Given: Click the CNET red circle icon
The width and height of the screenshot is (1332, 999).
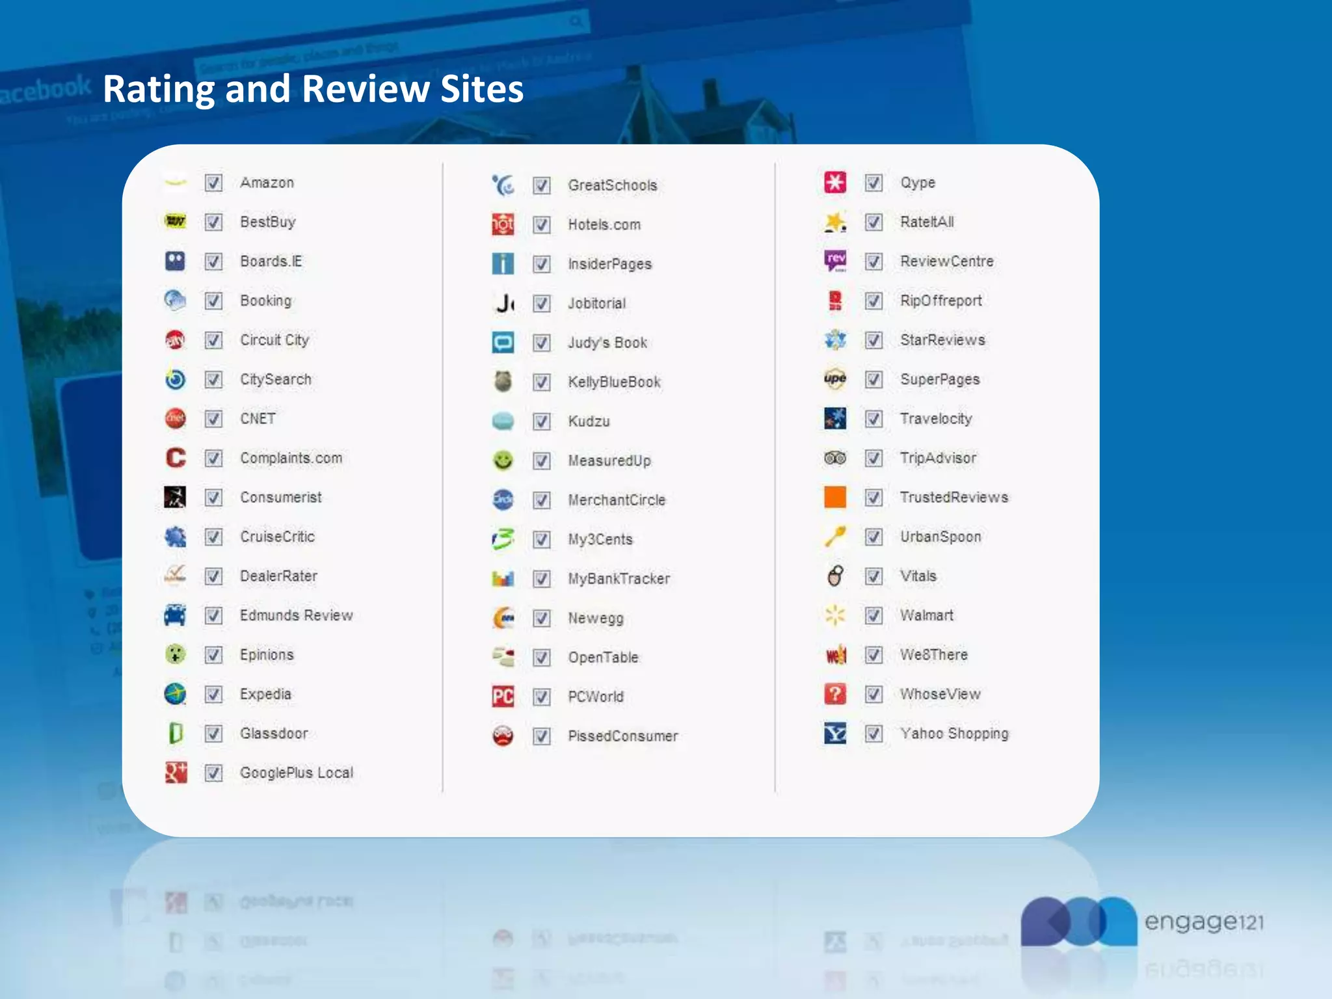Looking at the screenshot, I should click(x=175, y=418).
